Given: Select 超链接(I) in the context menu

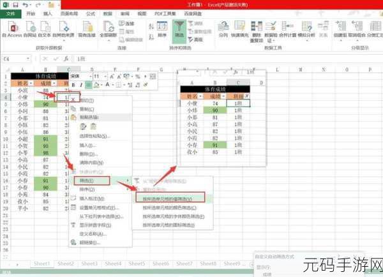Looking at the screenshot, I should (x=89, y=243).
